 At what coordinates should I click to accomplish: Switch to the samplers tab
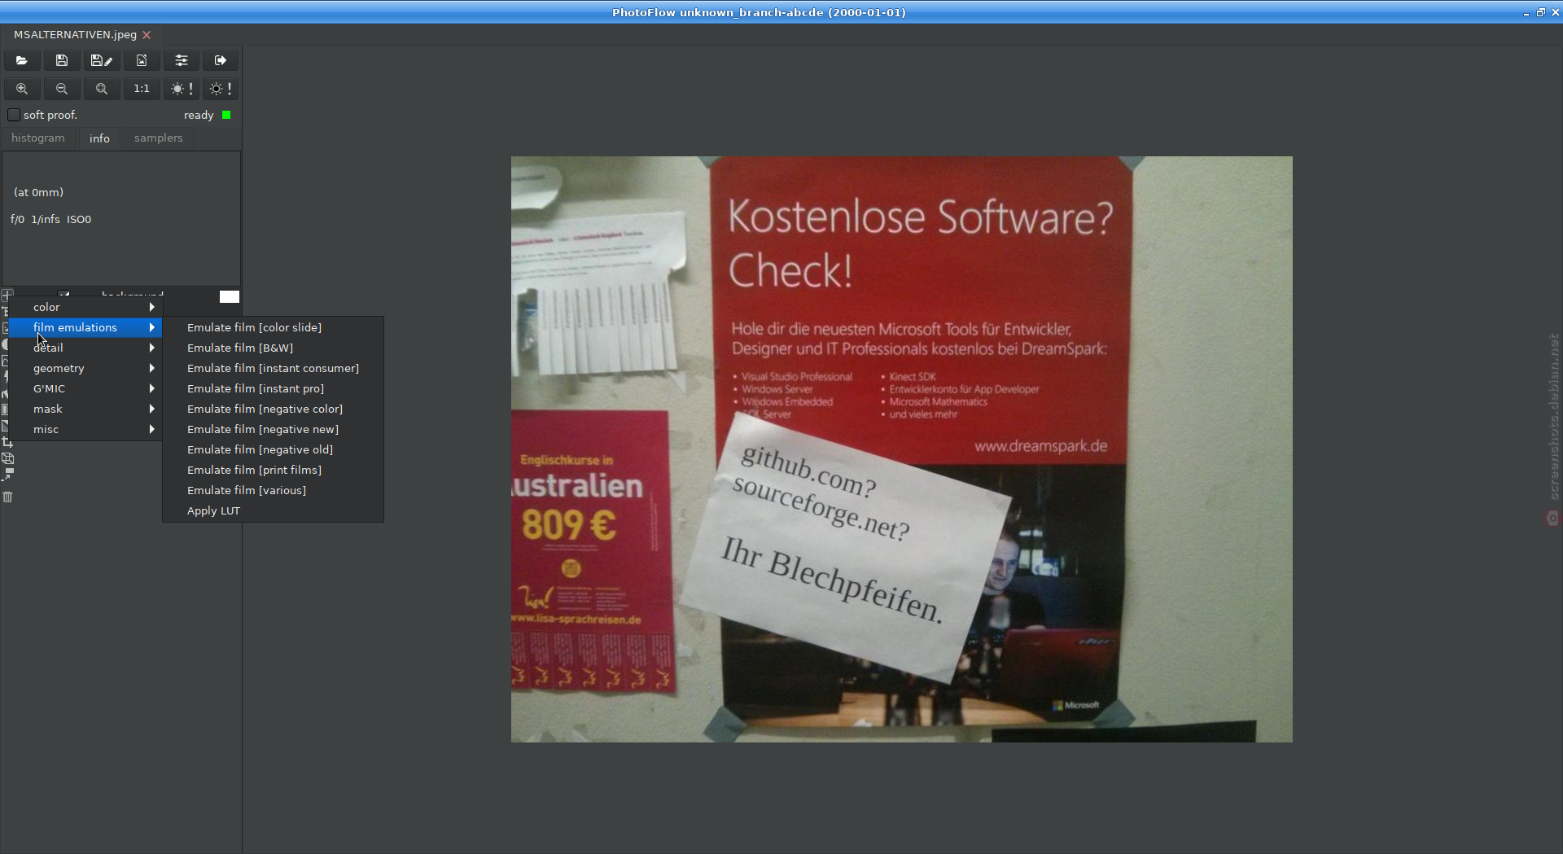[159, 138]
